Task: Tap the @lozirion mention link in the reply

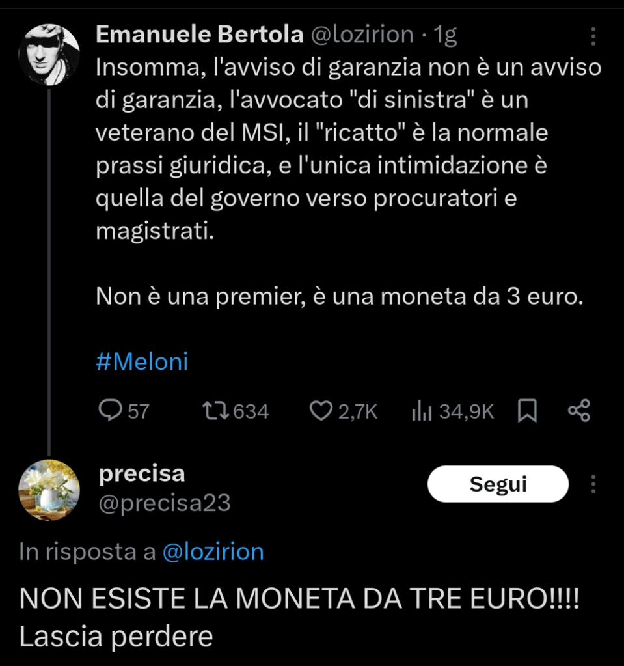Action: (212, 552)
